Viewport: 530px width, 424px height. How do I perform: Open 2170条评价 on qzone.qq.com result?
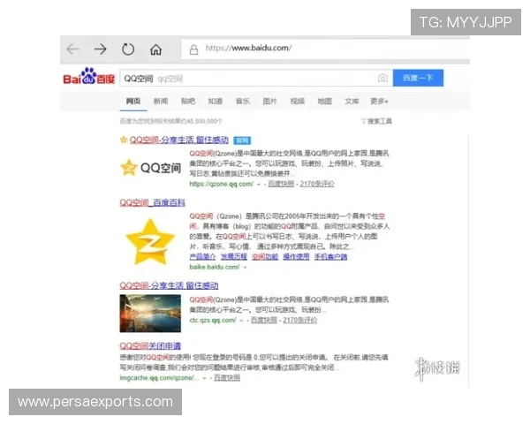(x=317, y=184)
